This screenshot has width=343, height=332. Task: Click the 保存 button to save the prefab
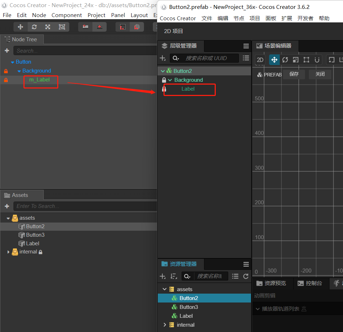tap(294, 74)
